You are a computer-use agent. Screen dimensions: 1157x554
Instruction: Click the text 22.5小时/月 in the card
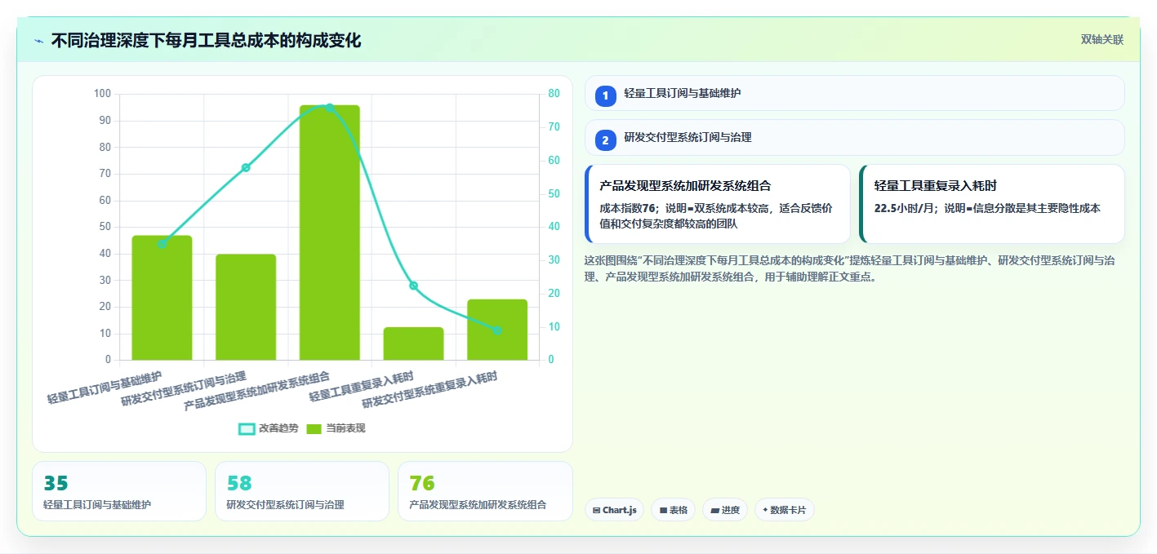coord(906,208)
